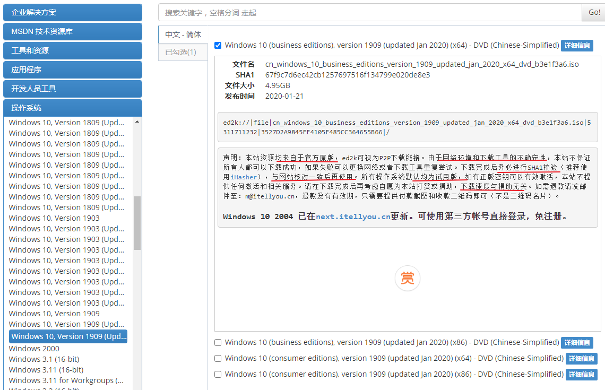
Task: Check the consumer editions x64 checkbox
Action: coord(218,358)
